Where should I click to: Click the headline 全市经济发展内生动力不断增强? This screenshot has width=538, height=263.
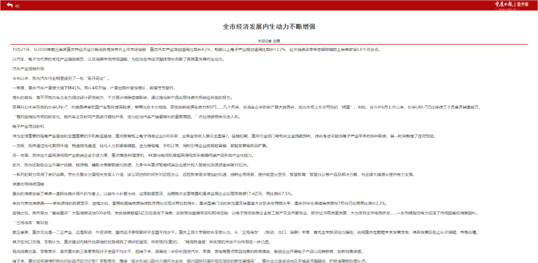coord(269,26)
